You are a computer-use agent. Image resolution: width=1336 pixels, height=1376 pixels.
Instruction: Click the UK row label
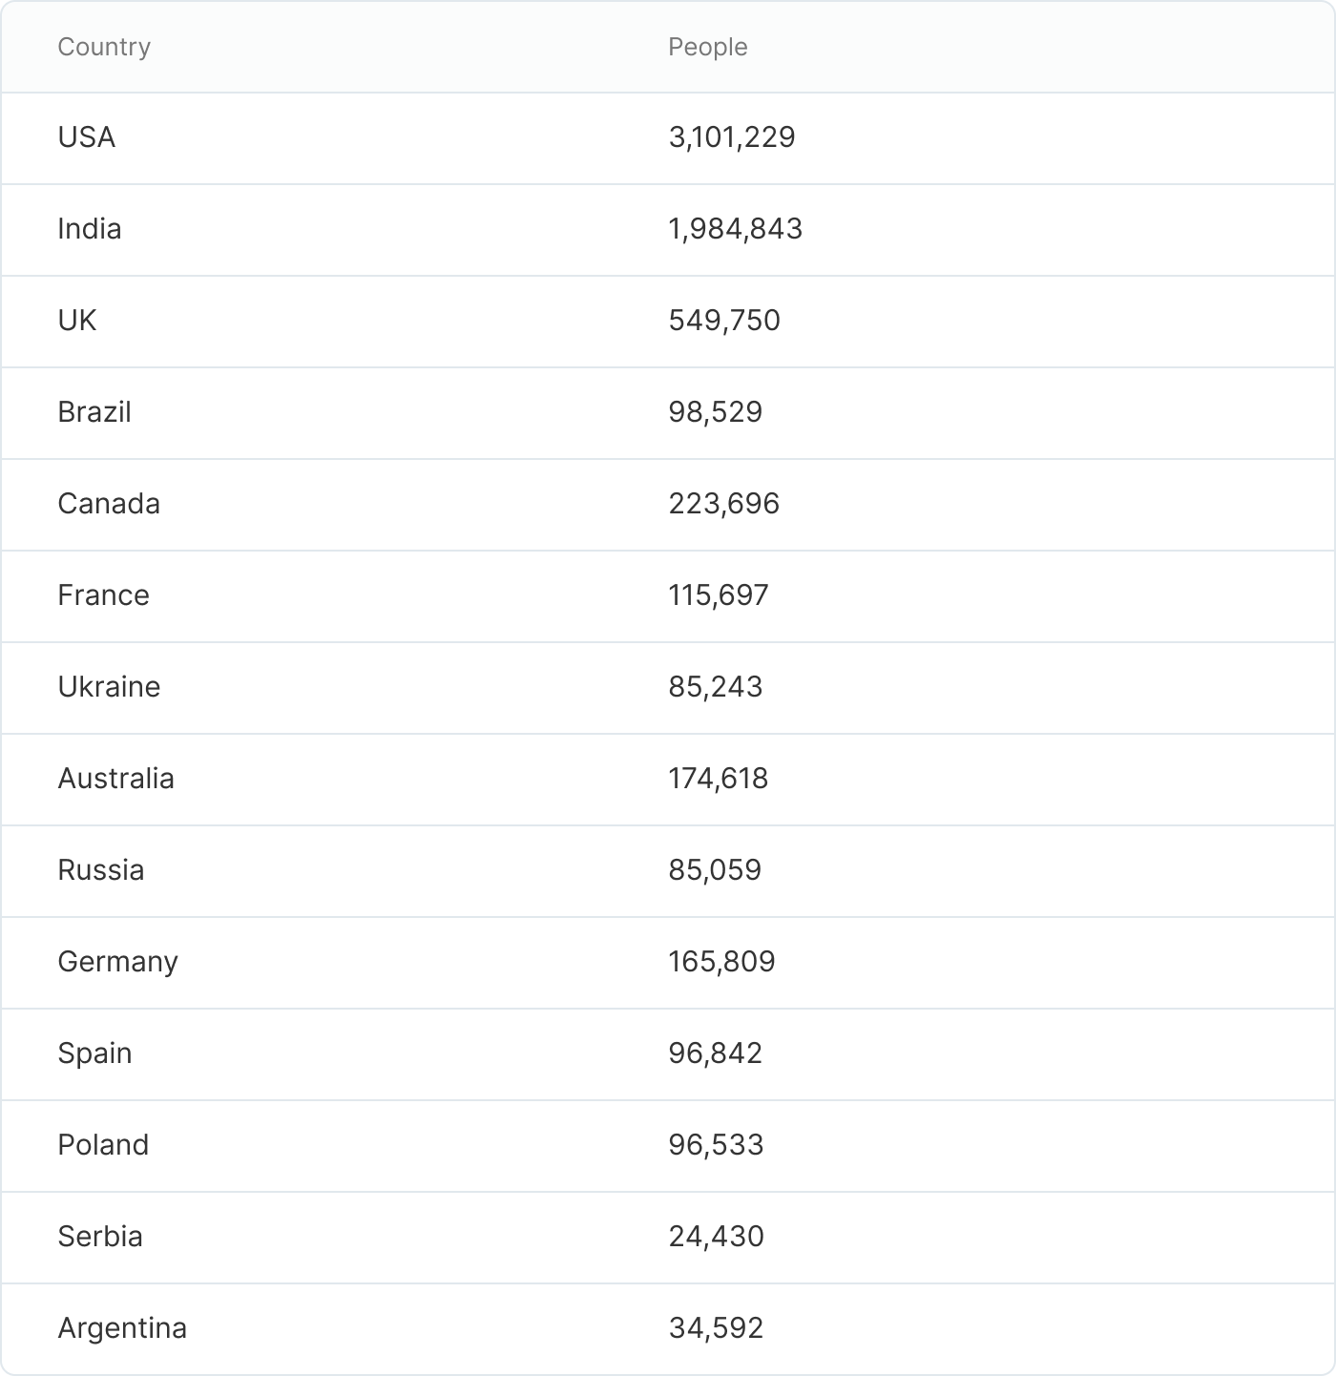(77, 321)
